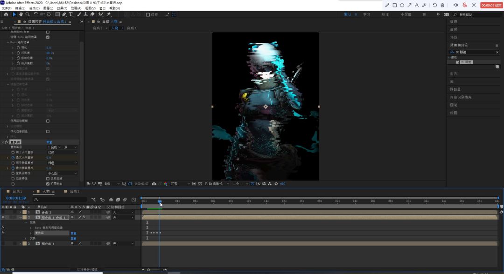This screenshot has width=504, height=274.
Task: Select the Pen tool
Action: 64,14
